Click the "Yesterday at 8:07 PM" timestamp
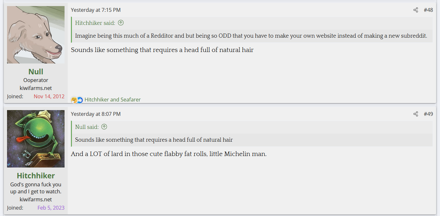This screenshot has height=216, width=440. tap(96, 114)
